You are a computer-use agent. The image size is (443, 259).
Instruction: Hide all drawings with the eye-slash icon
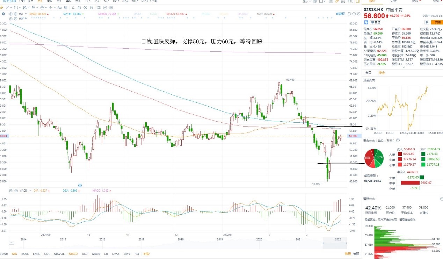tap(85, 7)
